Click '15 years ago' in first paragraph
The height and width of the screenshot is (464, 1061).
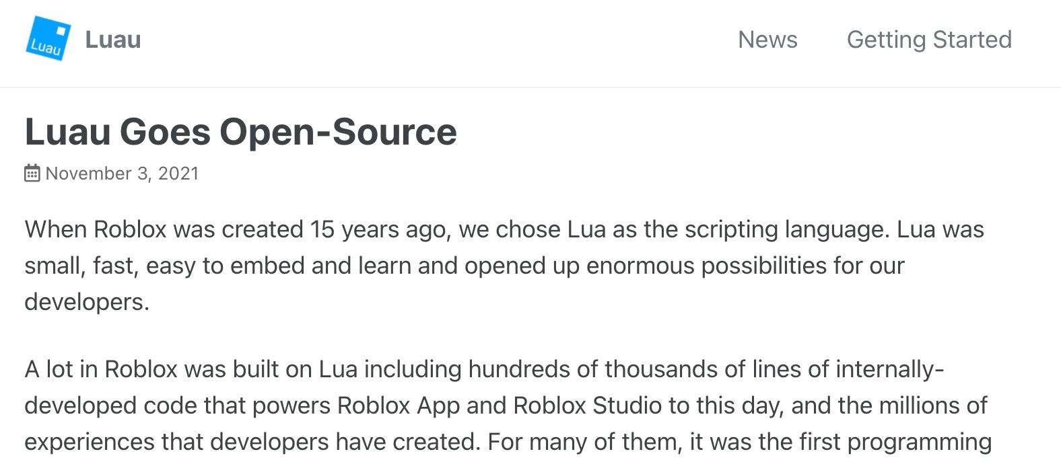(378, 229)
